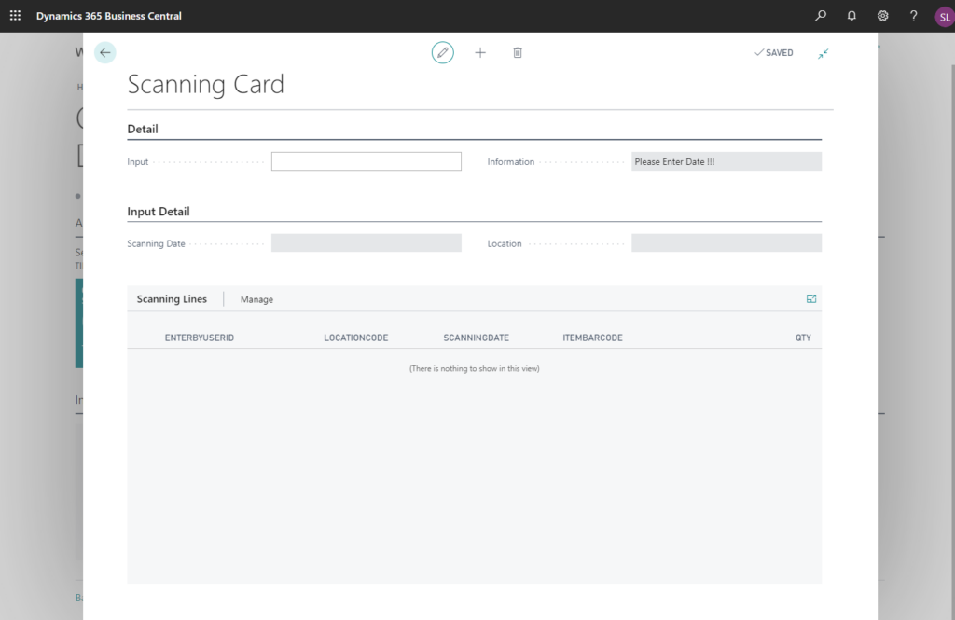Switch to the Scanning Lines tab
The image size is (955, 620).
click(x=173, y=298)
